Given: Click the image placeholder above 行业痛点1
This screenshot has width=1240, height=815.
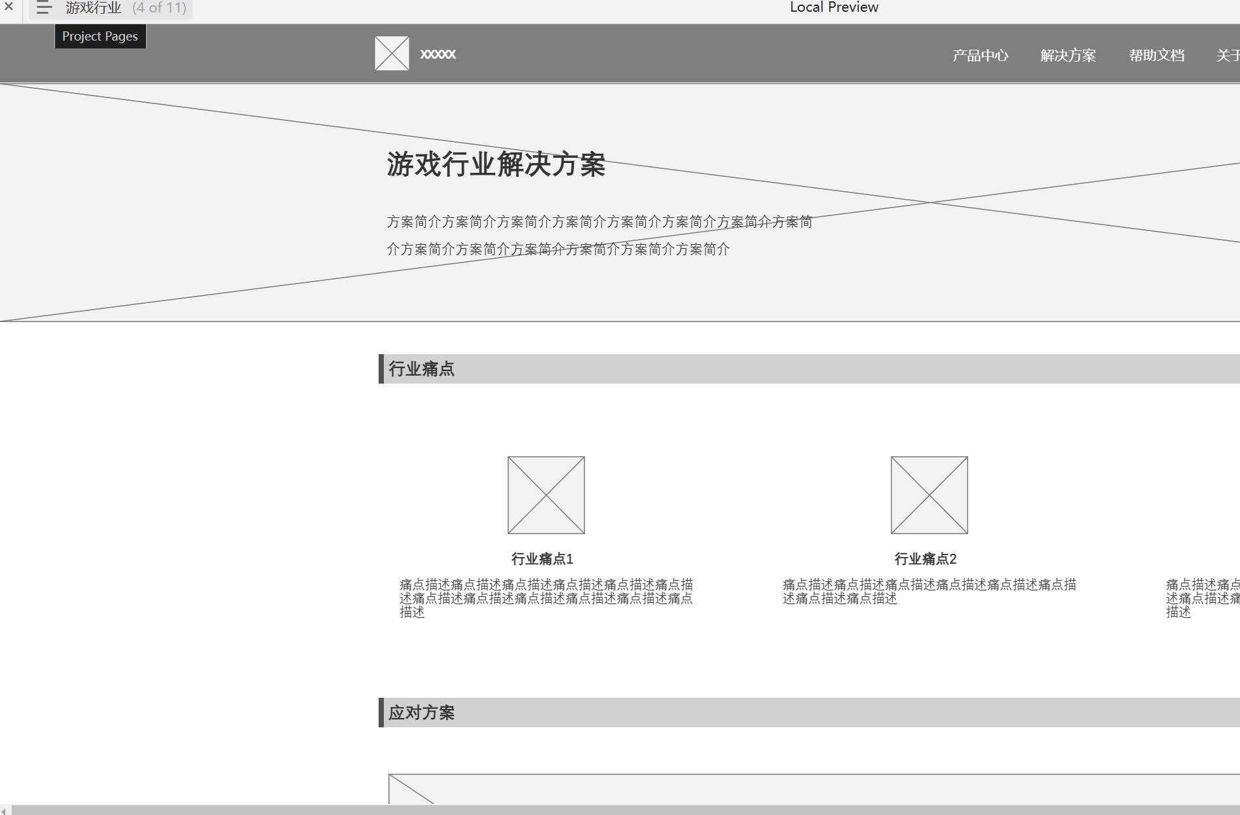Looking at the screenshot, I should 546,495.
